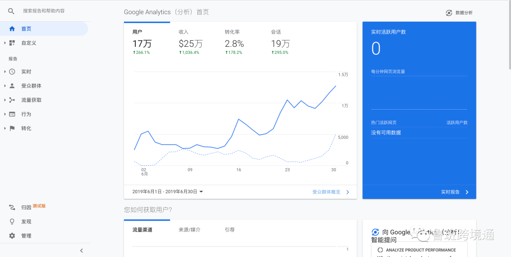
Task: Click the 搜索报告和帮助内容 search field
Action: tap(44, 11)
